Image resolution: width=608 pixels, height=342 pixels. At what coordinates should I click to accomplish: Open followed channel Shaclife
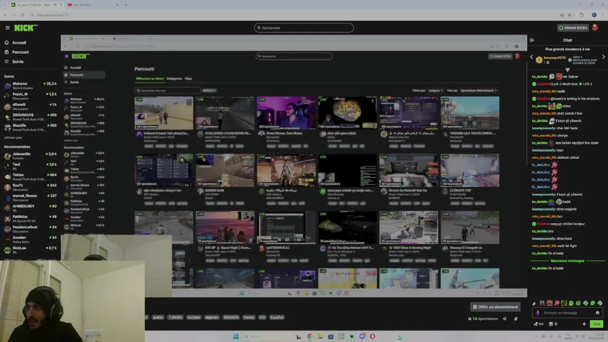pos(30,127)
